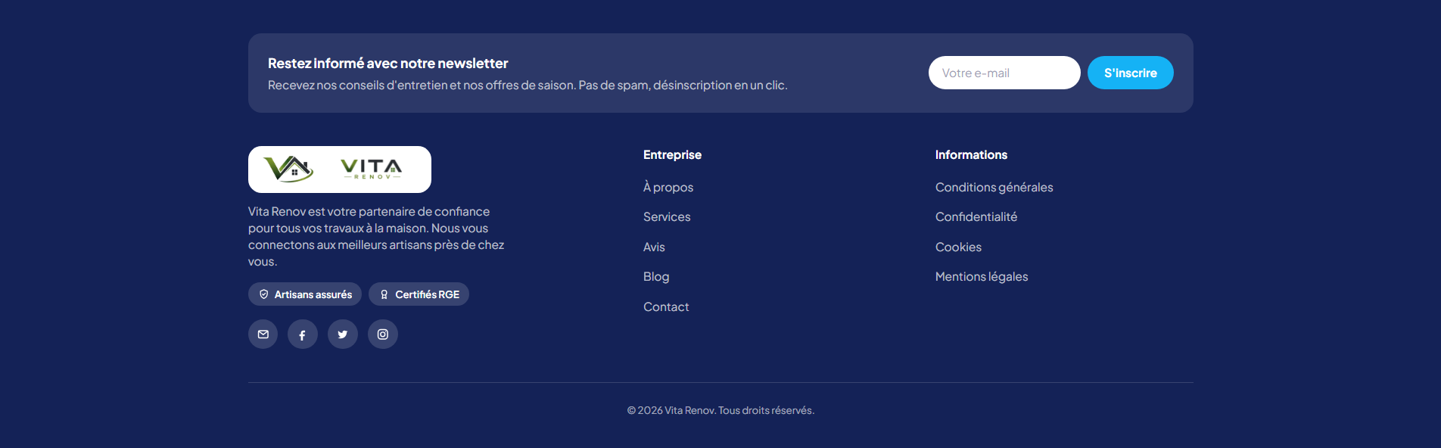1441x448 pixels.
Task: Focus the Votre e-mail input field
Action: [x=1004, y=73]
